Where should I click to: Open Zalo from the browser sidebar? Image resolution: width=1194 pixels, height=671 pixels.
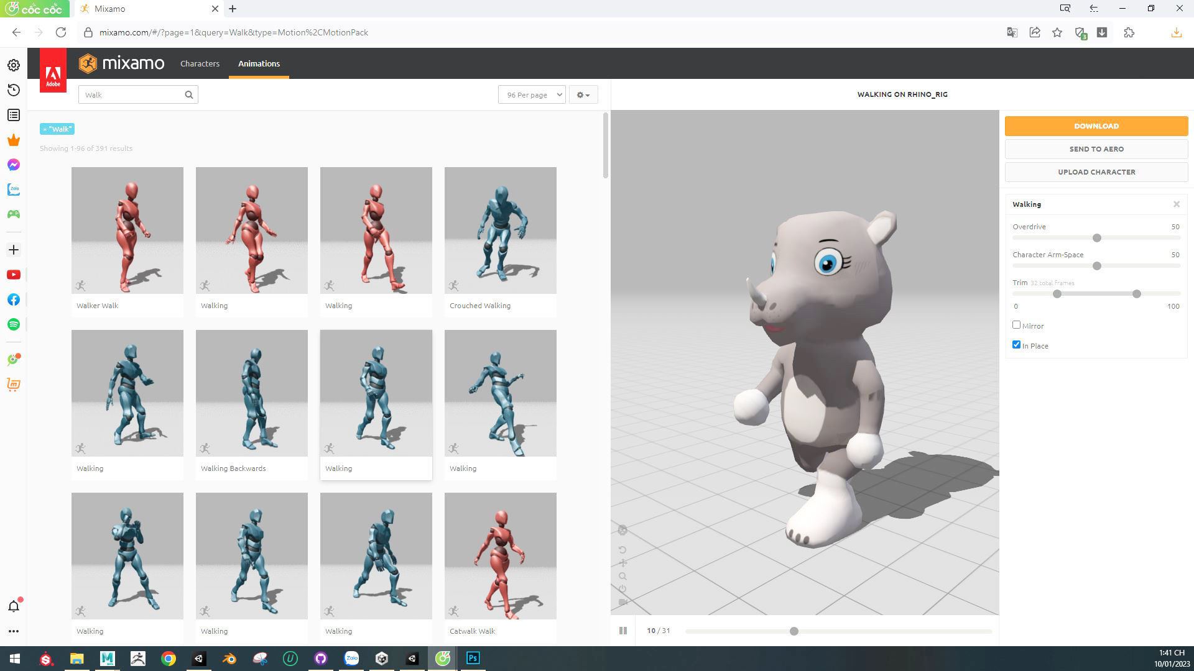coord(14,189)
